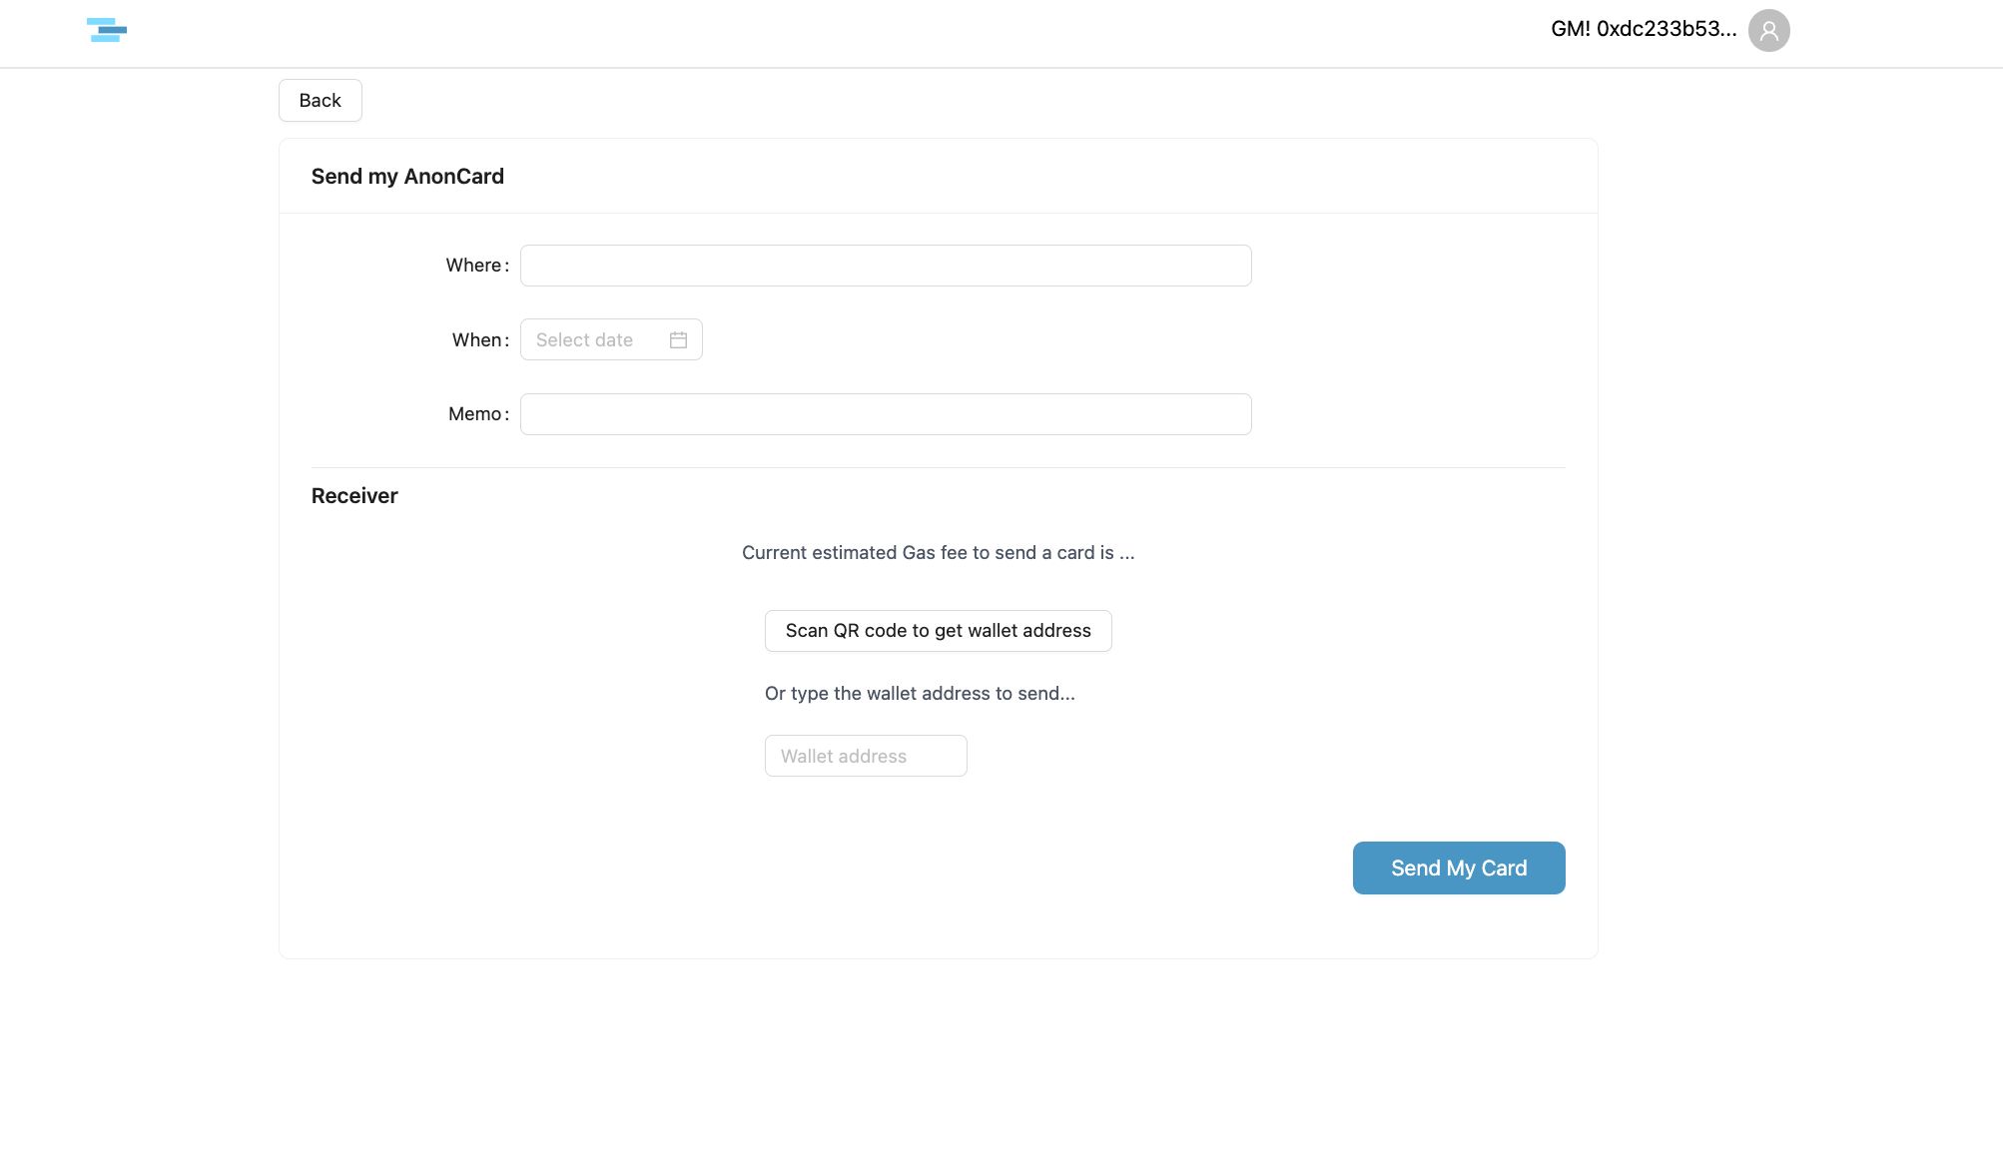The height and width of the screenshot is (1158, 2003).
Task: Submit with Send My Card button
Action: (x=1459, y=868)
